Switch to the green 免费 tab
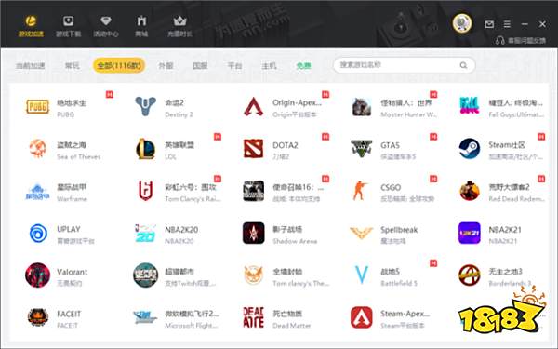 point(303,65)
